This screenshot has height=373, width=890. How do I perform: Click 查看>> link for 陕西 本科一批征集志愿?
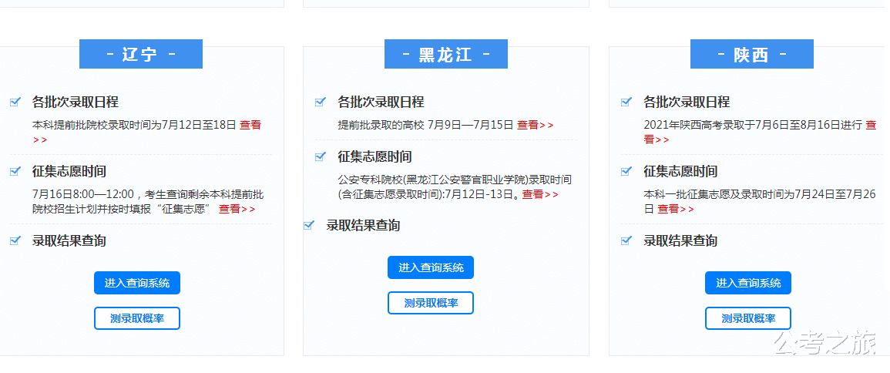pyautogui.click(x=676, y=209)
